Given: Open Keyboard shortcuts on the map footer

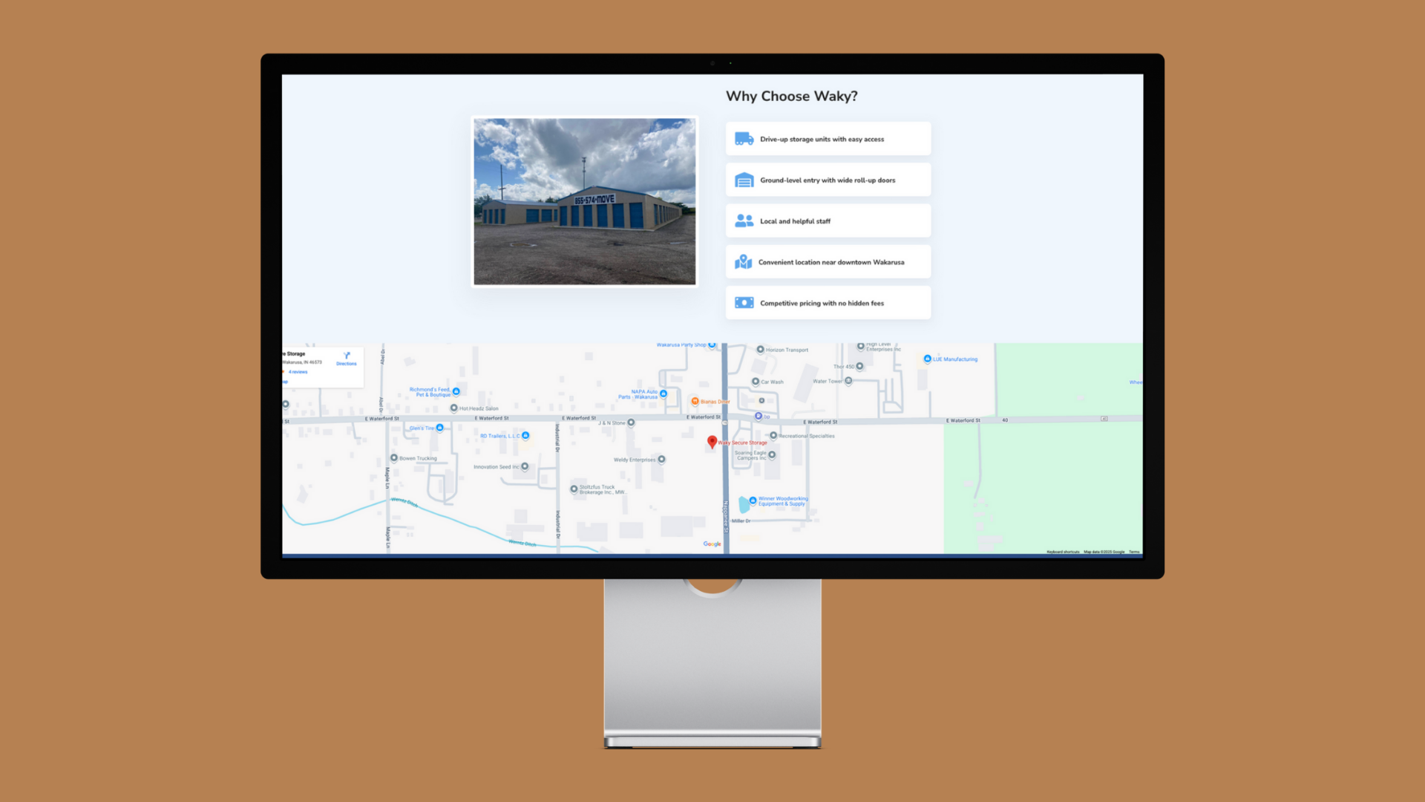Looking at the screenshot, I should [1063, 552].
